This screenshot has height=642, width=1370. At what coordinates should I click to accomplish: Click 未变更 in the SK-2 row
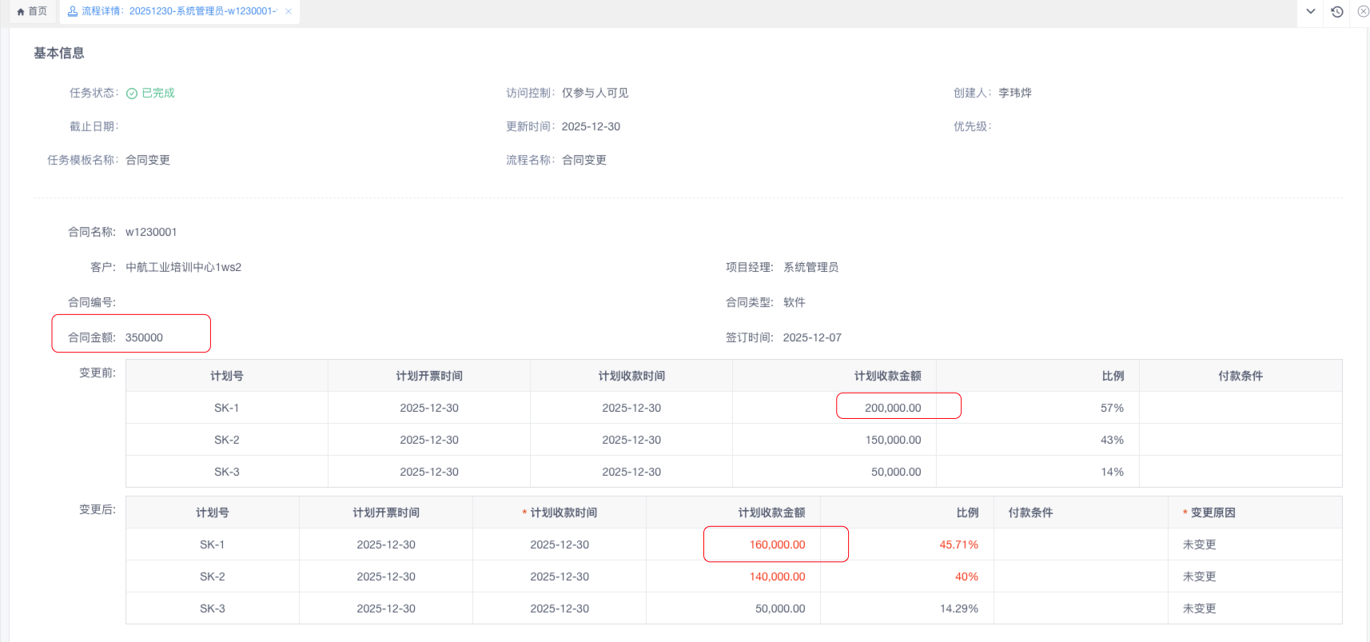(1199, 576)
